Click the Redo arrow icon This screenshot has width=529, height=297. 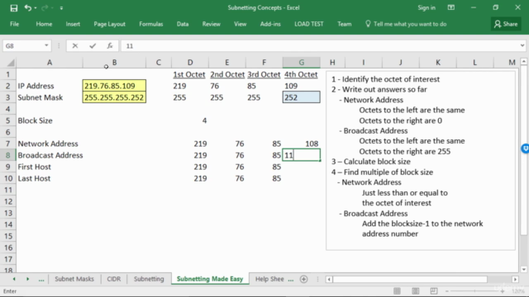pyautogui.click(x=45, y=7)
